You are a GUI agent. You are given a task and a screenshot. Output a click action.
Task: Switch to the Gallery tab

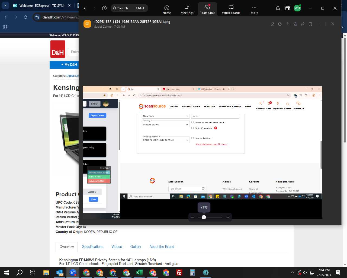(x=136, y=247)
